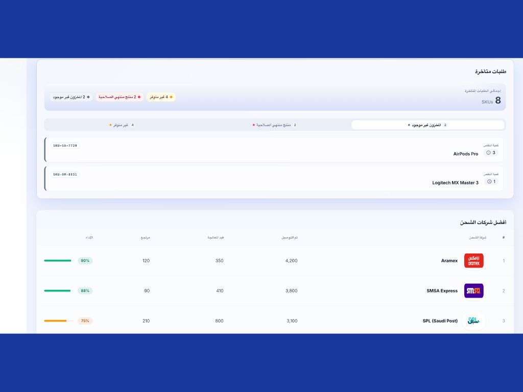This screenshot has height=392, width=523.
Task: Click the red '2 منتج منتهي الصلاحية' summary badge
Action: [118, 97]
